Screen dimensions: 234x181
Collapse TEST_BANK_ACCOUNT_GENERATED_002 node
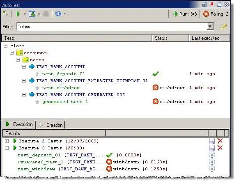click(x=24, y=94)
